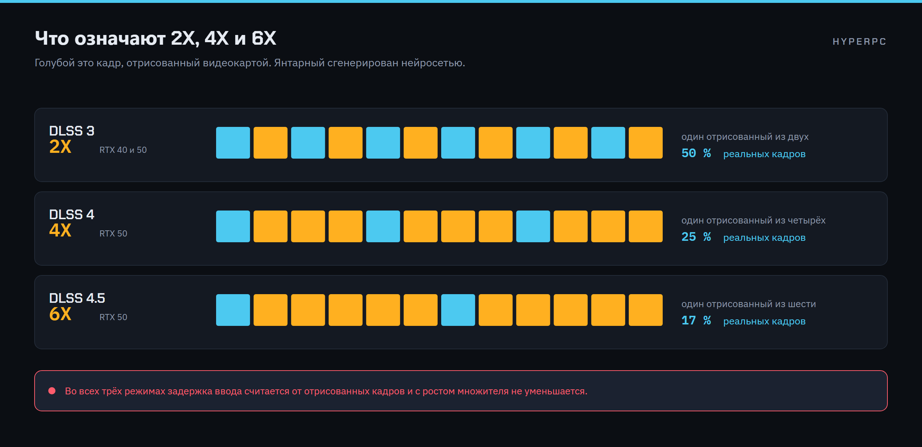
Task: Click the amber "6X" multiplier
Action: (x=60, y=314)
